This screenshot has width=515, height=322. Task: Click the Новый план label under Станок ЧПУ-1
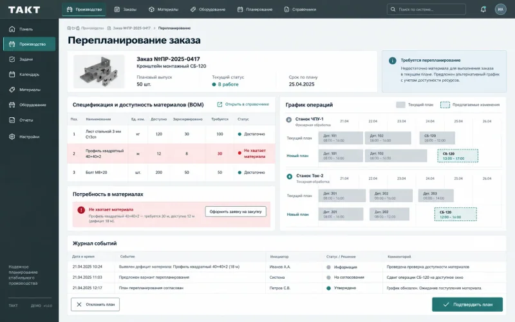297,156
